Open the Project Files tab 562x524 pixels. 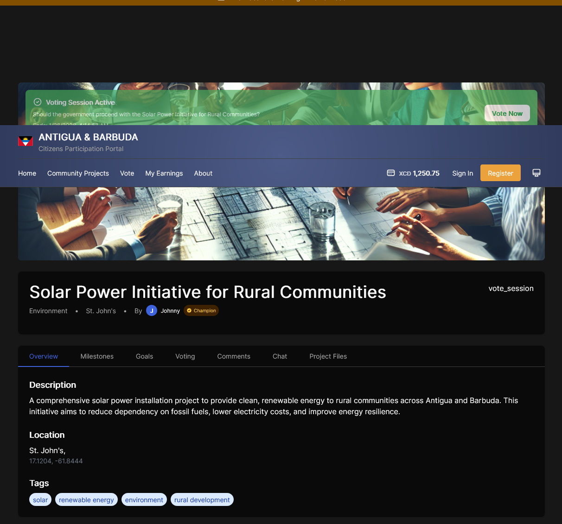pyautogui.click(x=328, y=356)
